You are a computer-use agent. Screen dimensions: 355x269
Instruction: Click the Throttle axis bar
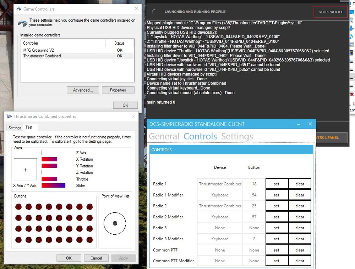point(49,179)
